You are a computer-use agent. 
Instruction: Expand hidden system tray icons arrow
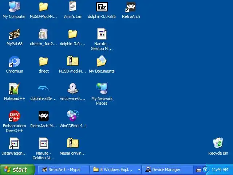pos(206,170)
